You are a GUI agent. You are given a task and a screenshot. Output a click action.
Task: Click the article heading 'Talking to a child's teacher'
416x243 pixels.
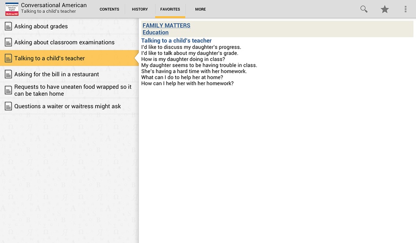pos(176,40)
